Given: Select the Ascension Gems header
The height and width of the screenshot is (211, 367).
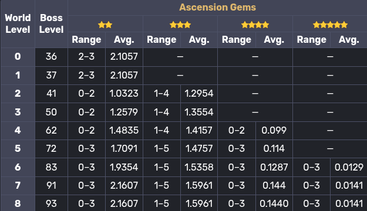Looking at the screenshot, I should pyautogui.click(x=217, y=8).
